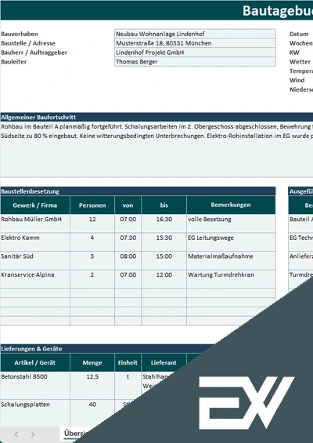
Task: Select the 12,5 Menge cell
Action: pos(92,385)
